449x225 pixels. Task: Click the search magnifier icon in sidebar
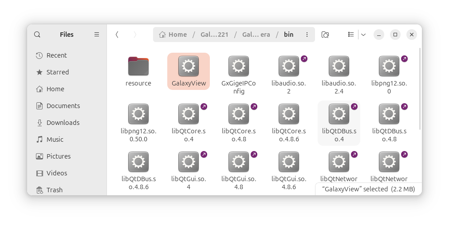[x=37, y=35]
